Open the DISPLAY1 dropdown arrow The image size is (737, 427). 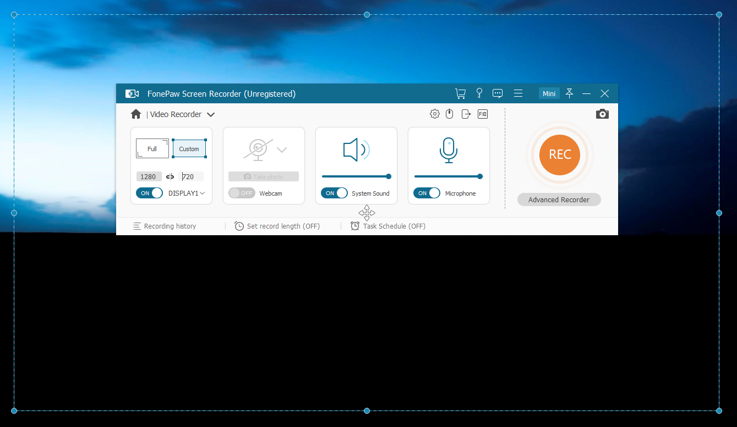click(203, 193)
